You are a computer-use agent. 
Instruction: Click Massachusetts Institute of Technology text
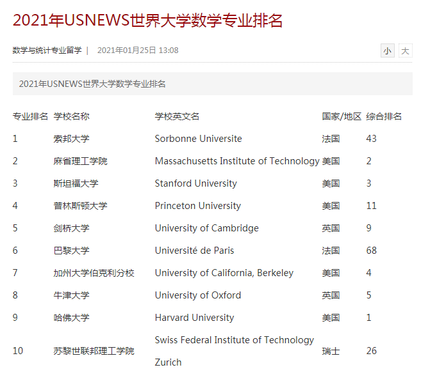click(x=237, y=161)
